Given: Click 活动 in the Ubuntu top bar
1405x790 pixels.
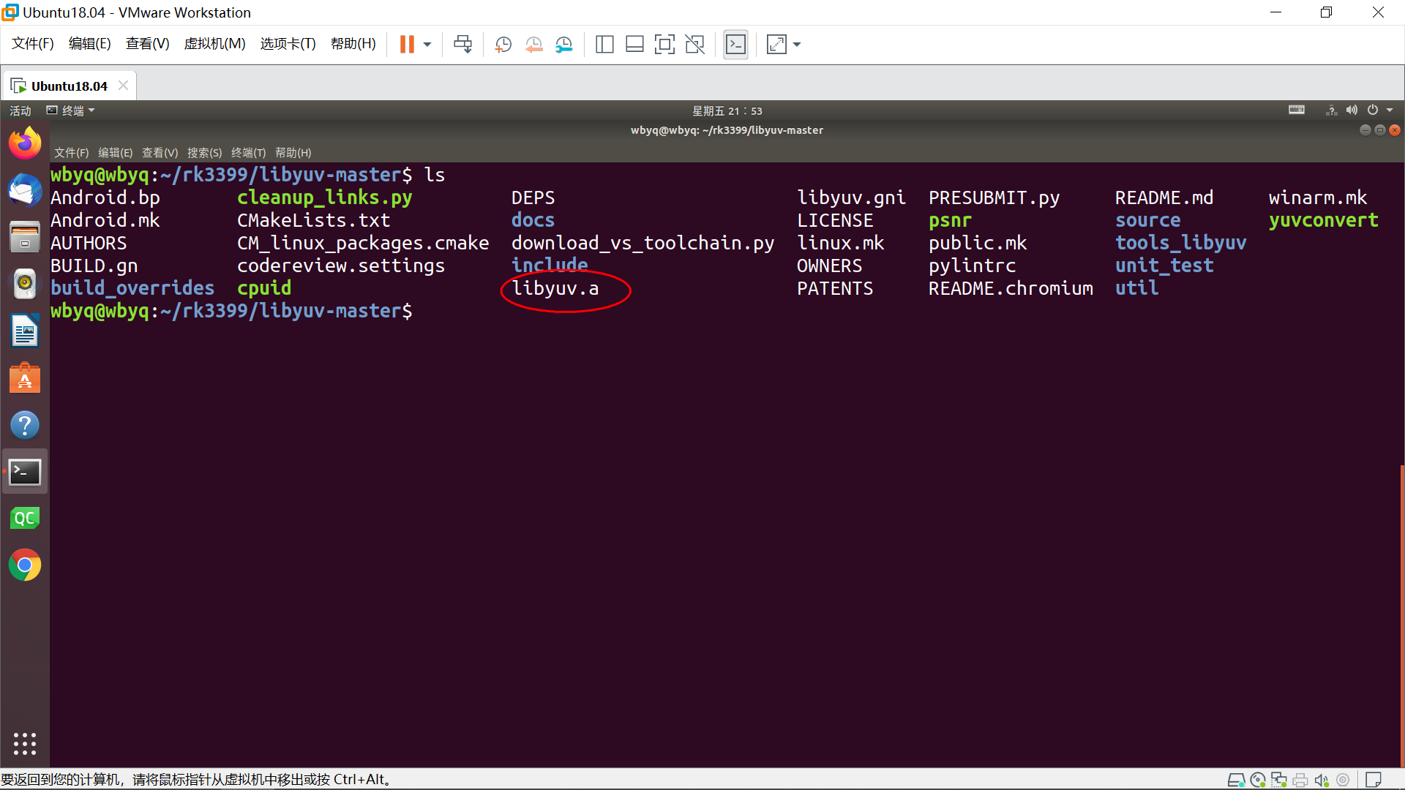Looking at the screenshot, I should click(x=20, y=110).
